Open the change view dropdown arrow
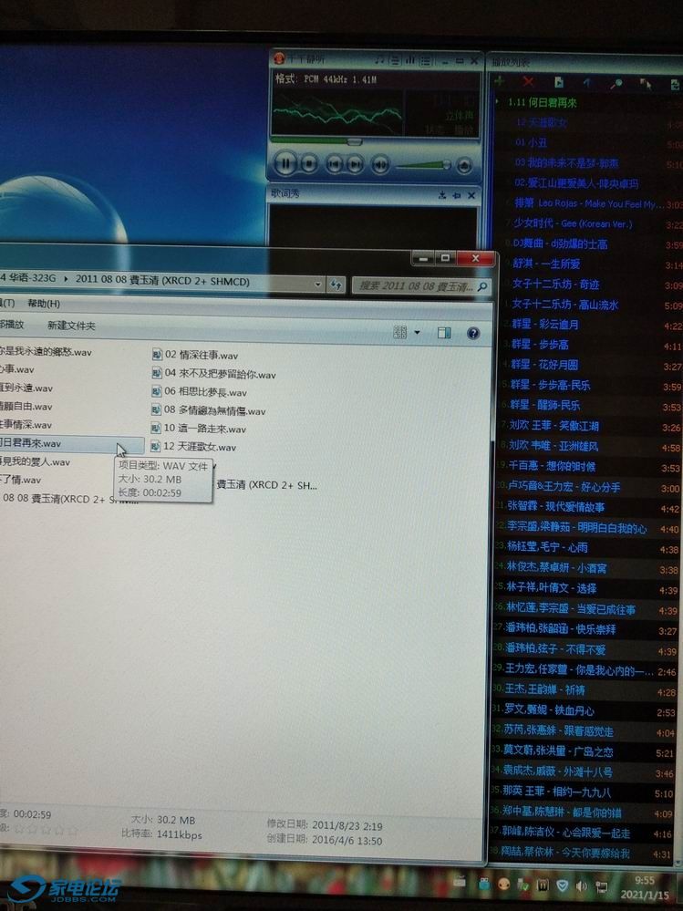The height and width of the screenshot is (911, 683). coord(418,333)
